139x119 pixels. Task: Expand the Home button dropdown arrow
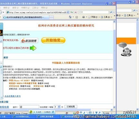click(73, 17)
